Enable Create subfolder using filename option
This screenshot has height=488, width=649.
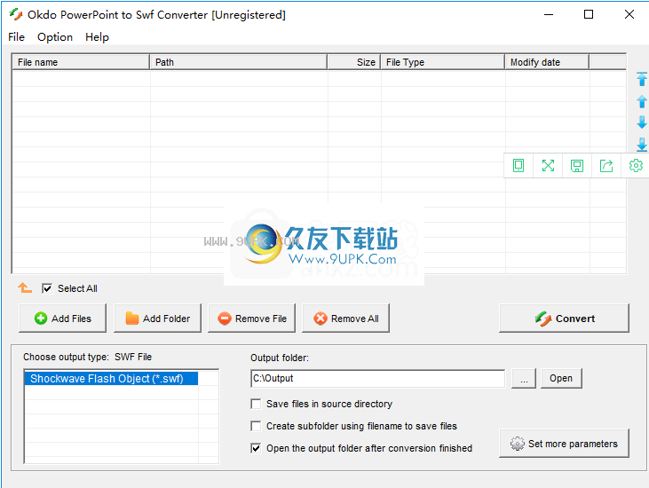point(256,426)
